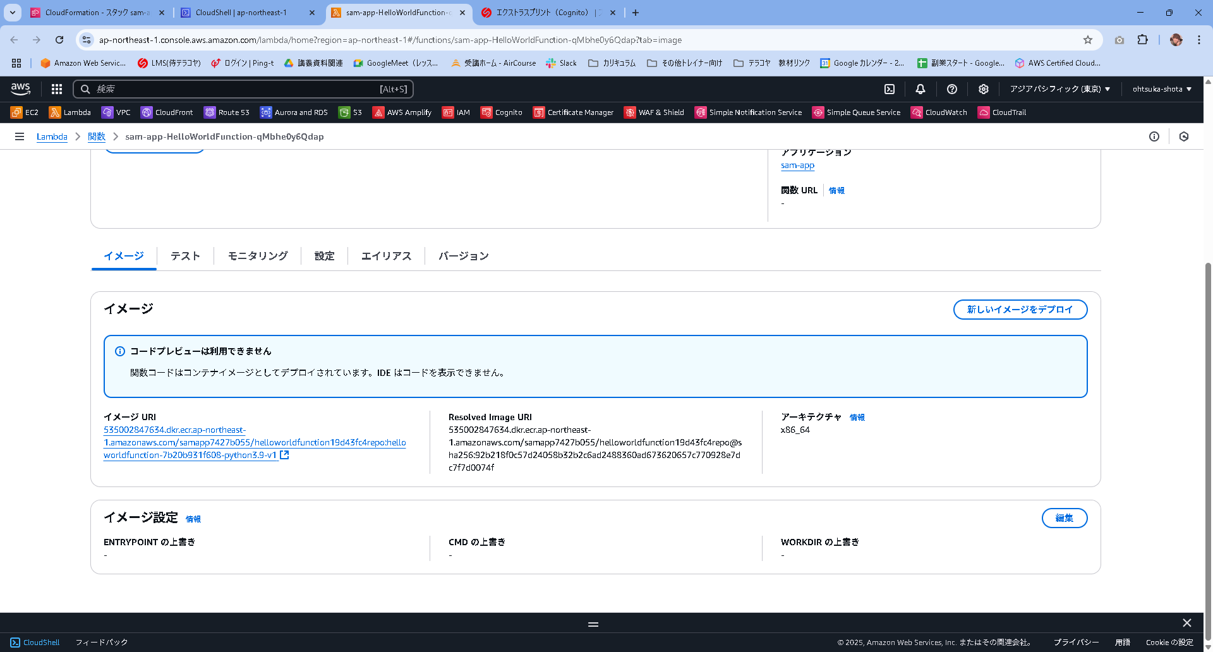Screen dimensions: 1213x652
Task: Click フィードバック in the footer
Action: click(102, 643)
